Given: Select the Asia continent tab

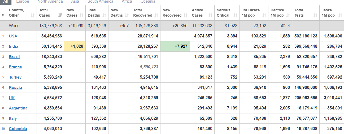Looking at the screenshot, I should point(75,2).
